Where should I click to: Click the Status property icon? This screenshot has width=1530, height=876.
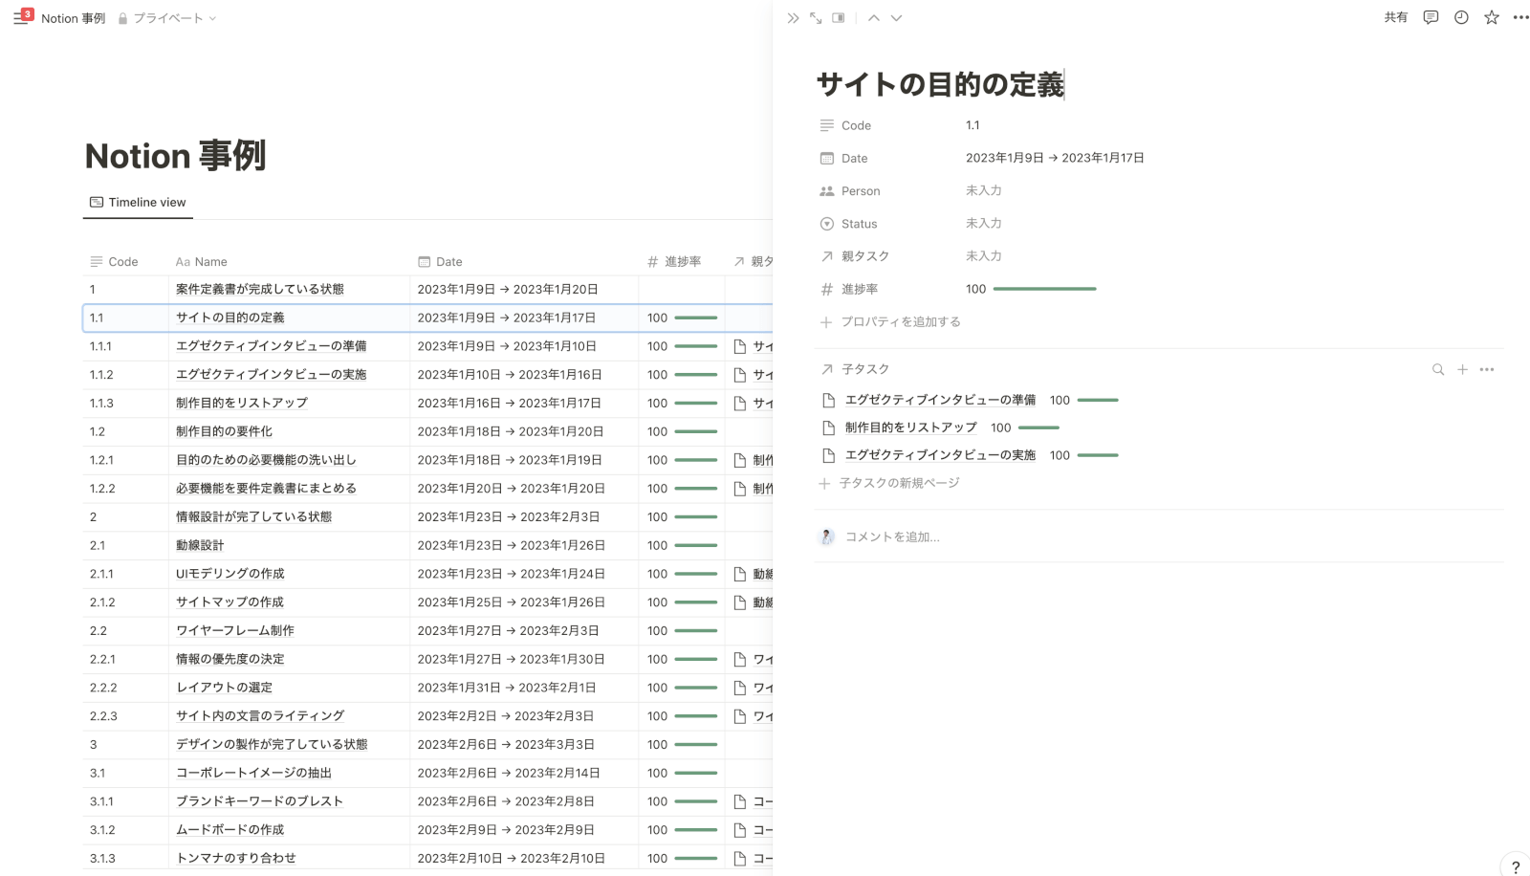(827, 224)
